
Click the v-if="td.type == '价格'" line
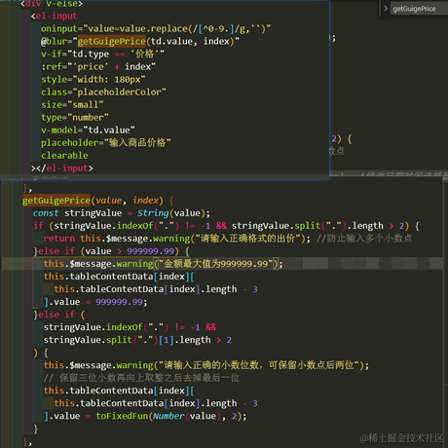102,54
